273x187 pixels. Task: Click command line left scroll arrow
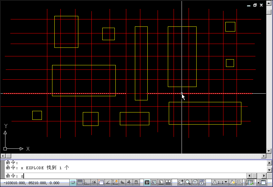coord(249,176)
